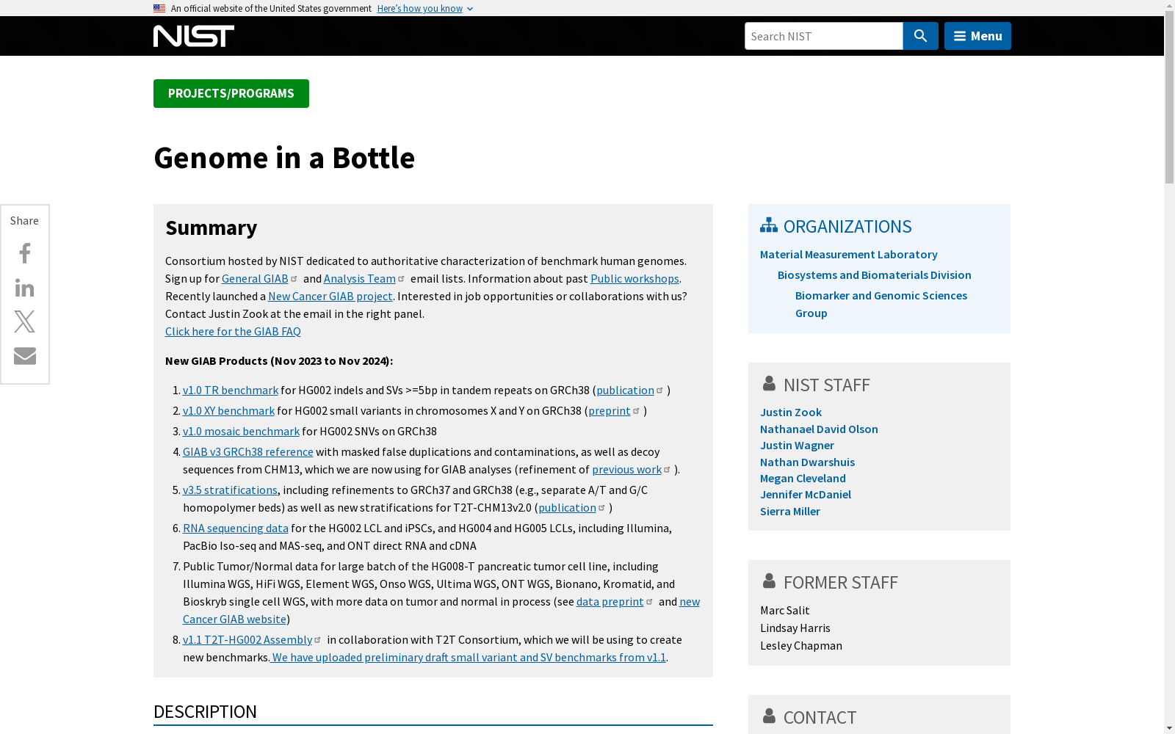The image size is (1175, 734).
Task: Open Biosystems and Biomaterials Division link
Action: click(875, 275)
